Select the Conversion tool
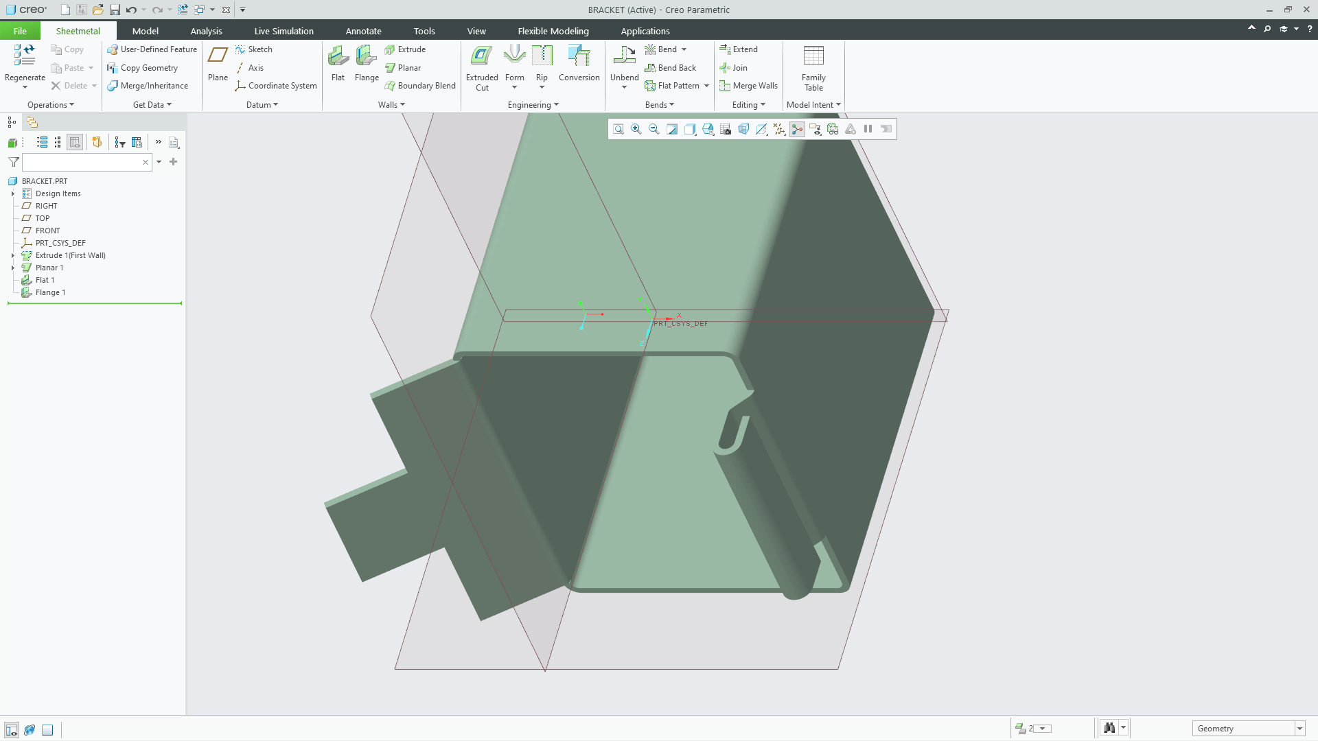 [579, 65]
